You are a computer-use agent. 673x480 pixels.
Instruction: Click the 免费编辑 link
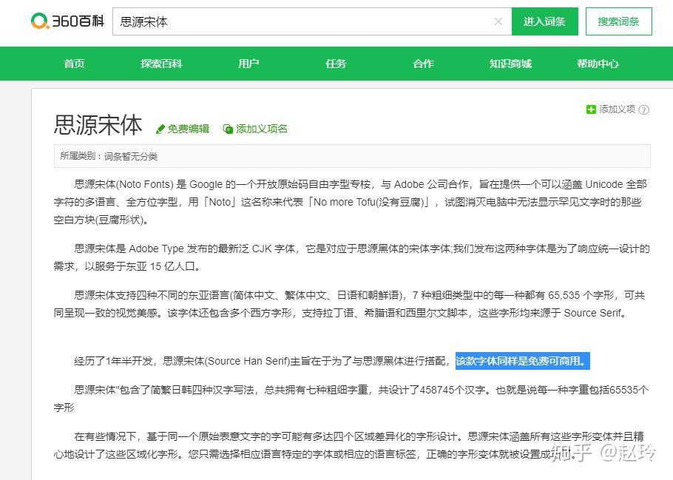(188, 129)
